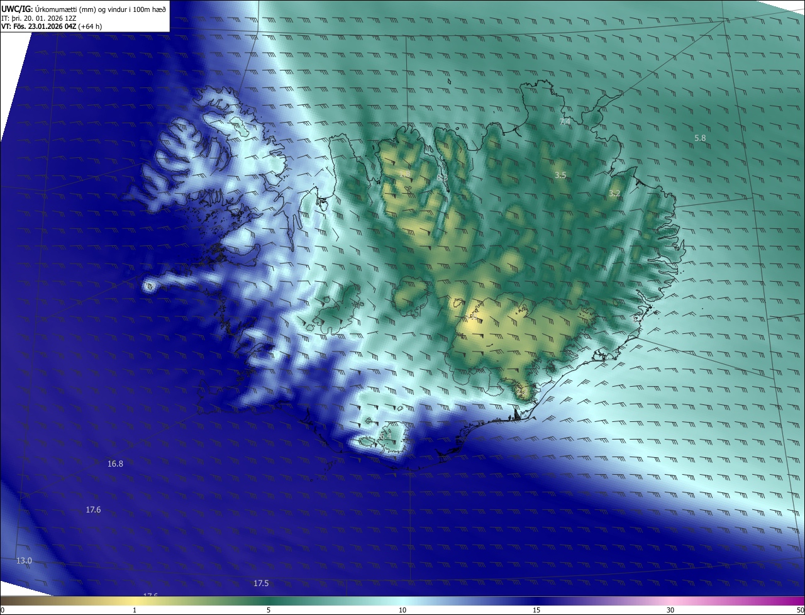Click the colorbar tick label "1"
The width and height of the screenshot is (805, 615).
click(x=135, y=610)
